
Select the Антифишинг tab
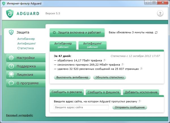point(92,45)
